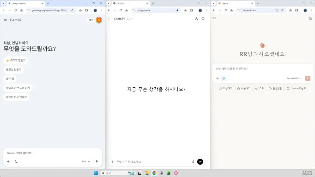Reload the Gemini browser page
This screenshot has height=177, width=315.
[x=15, y=10]
